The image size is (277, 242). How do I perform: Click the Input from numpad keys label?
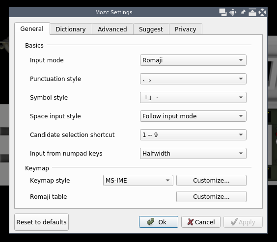coord(66,154)
